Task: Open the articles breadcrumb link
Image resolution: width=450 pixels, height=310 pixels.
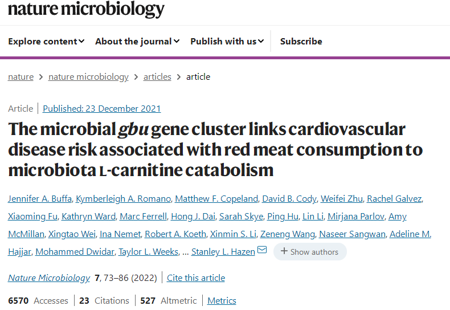Action: 157,77
